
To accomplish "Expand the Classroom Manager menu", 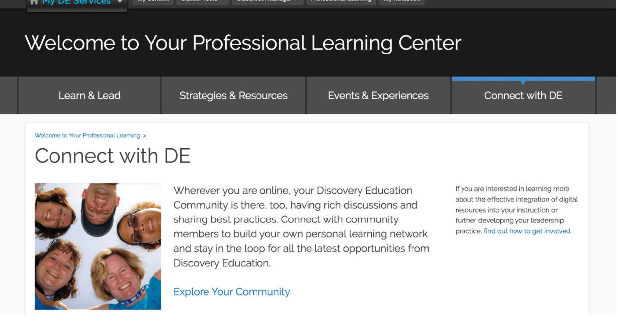I will (x=267, y=1).
